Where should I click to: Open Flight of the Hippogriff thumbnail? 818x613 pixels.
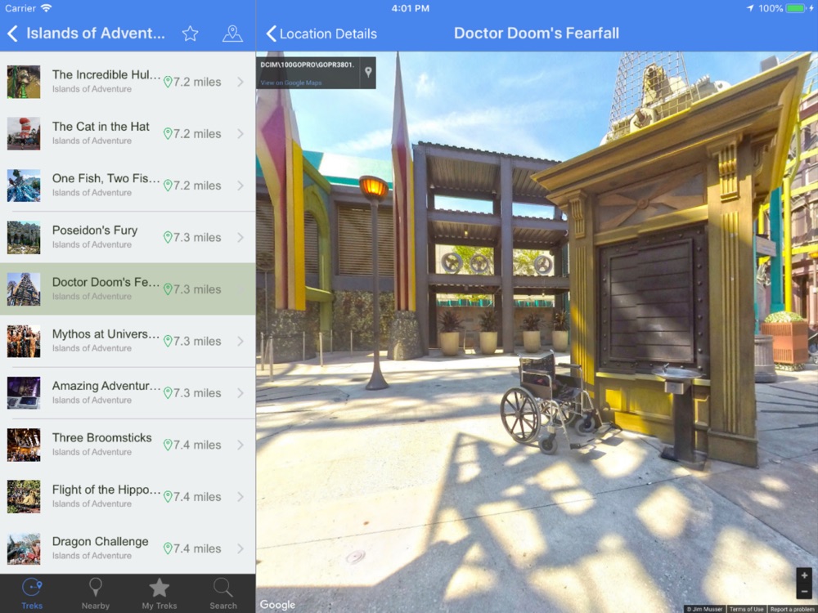click(x=24, y=497)
